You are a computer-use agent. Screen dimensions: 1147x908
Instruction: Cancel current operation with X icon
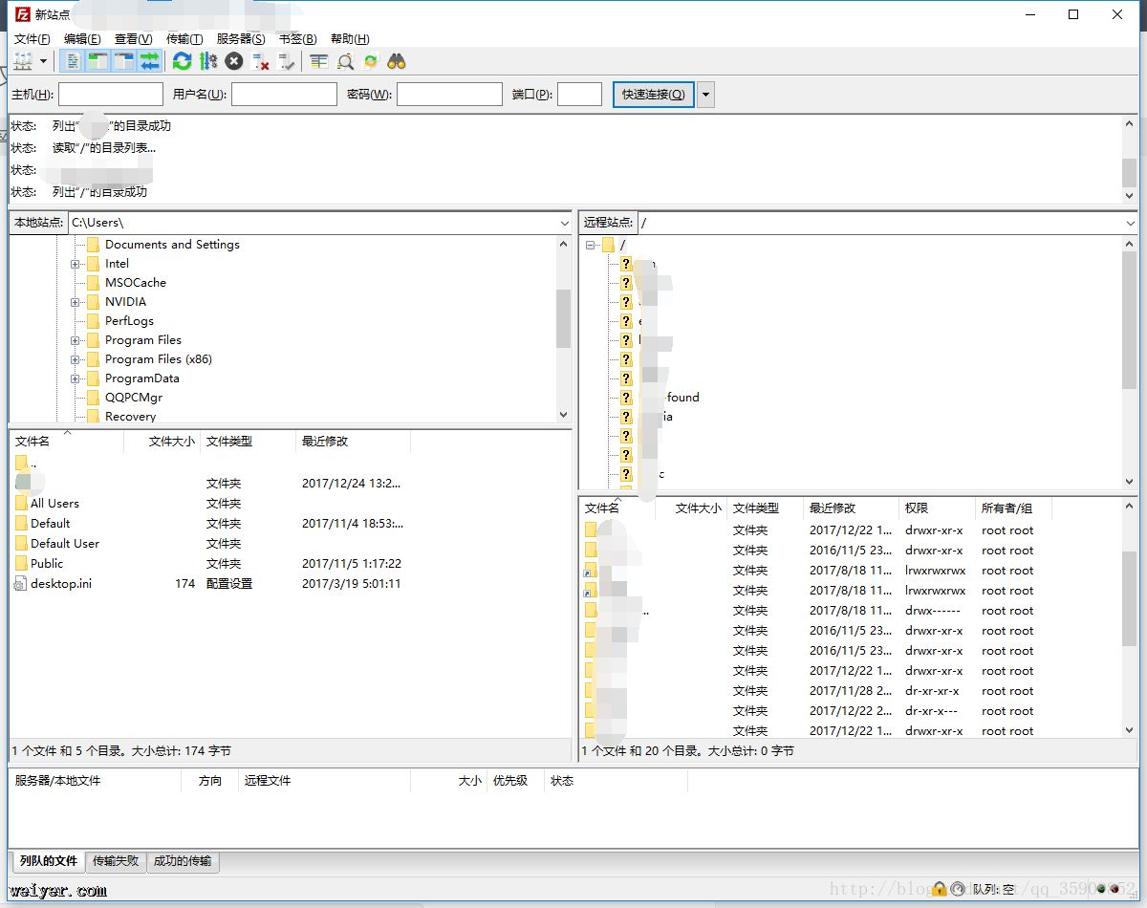click(x=234, y=61)
